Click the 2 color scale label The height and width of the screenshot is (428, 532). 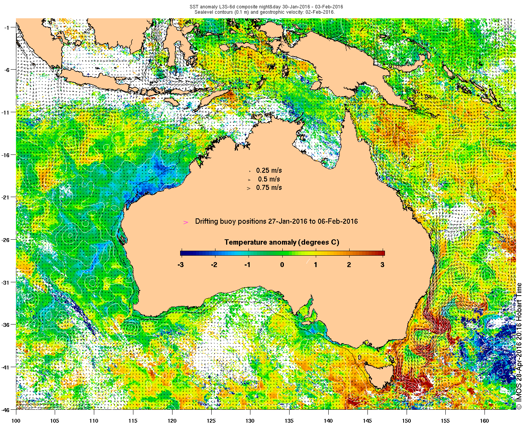click(x=349, y=265)
